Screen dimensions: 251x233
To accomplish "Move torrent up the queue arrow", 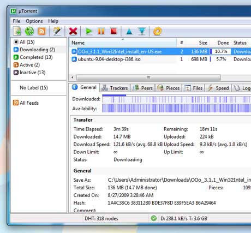I will tap(129, 31).
